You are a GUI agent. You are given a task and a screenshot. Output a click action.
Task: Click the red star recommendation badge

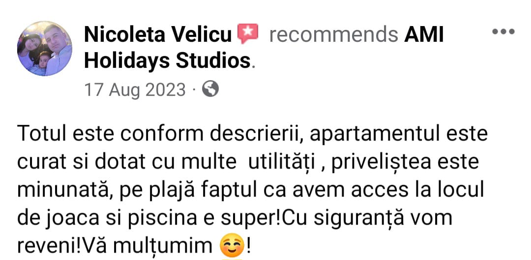247,34
